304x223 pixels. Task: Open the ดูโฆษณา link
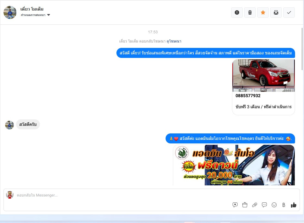click(174, 41)
